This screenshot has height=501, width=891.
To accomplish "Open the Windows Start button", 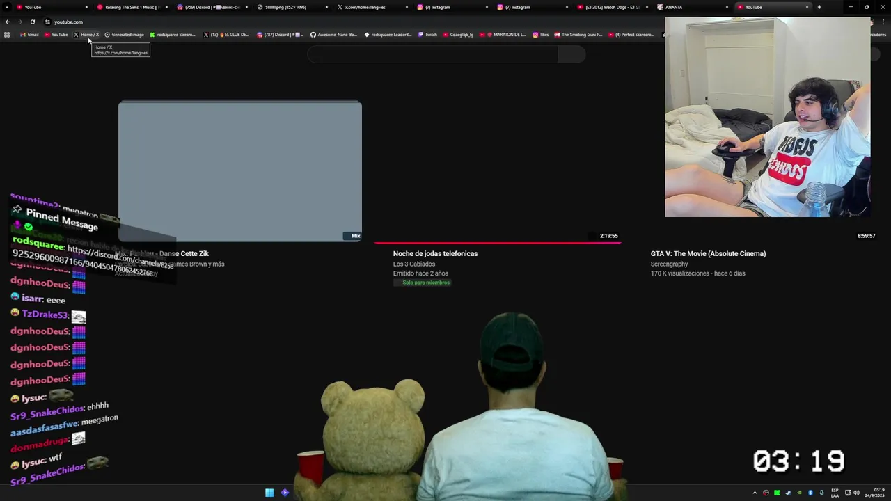I will pos(269,493).
